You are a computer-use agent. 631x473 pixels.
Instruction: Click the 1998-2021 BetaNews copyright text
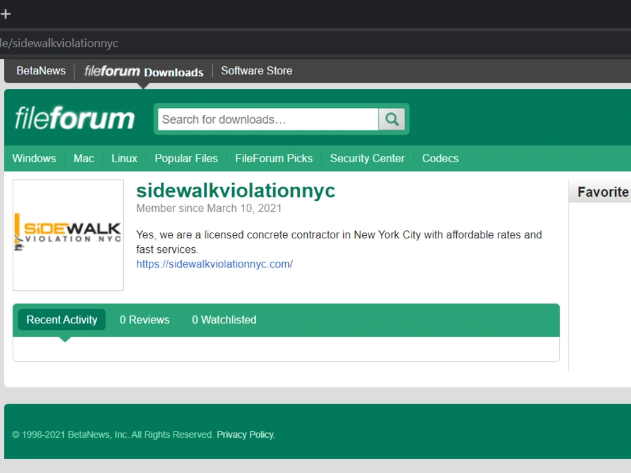(x=113, y=435)
